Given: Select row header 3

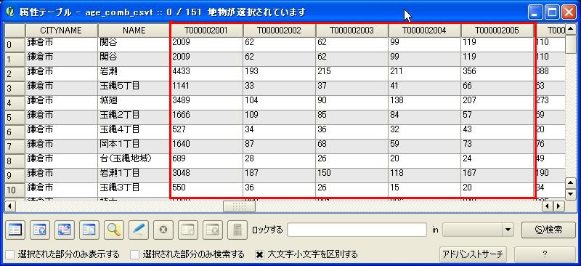Looking at the screenshot, I should [15, 88].
